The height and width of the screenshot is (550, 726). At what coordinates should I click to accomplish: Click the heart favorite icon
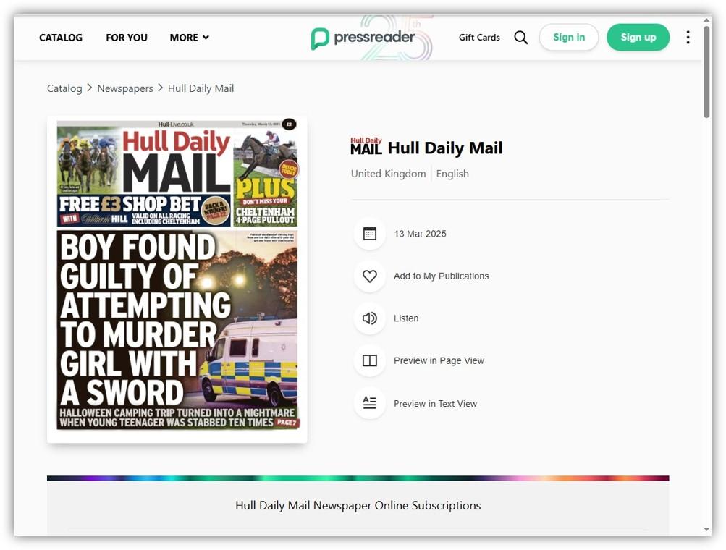(369, 276)
